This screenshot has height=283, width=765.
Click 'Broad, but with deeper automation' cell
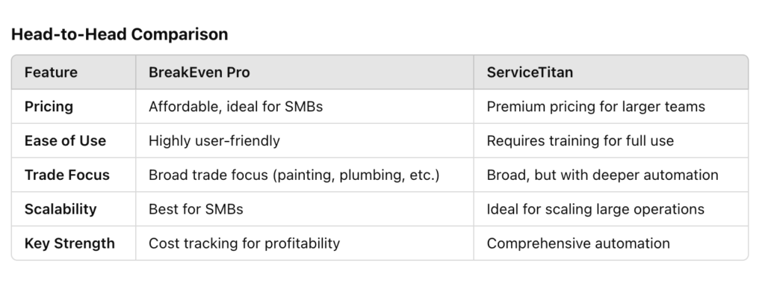[603, 175]
